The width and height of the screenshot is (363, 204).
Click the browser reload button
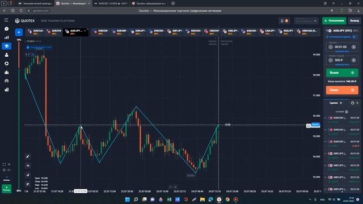[21, 11]
